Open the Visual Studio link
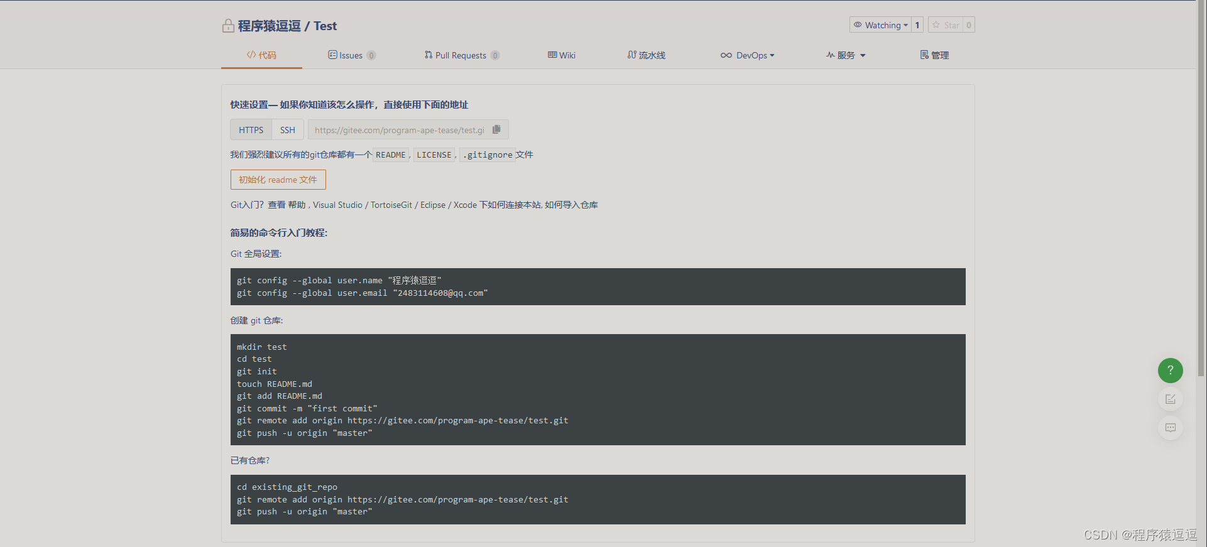The width and height of the screenshot is (1207, 547). [x=337, y=205]
